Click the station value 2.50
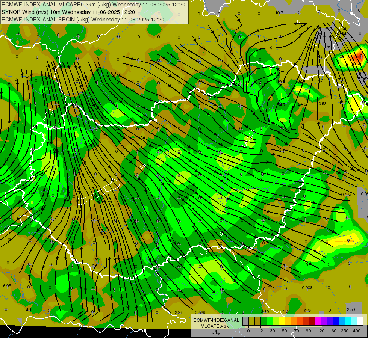The width and height of the screenshot is (368, 338). pos(351,309)
